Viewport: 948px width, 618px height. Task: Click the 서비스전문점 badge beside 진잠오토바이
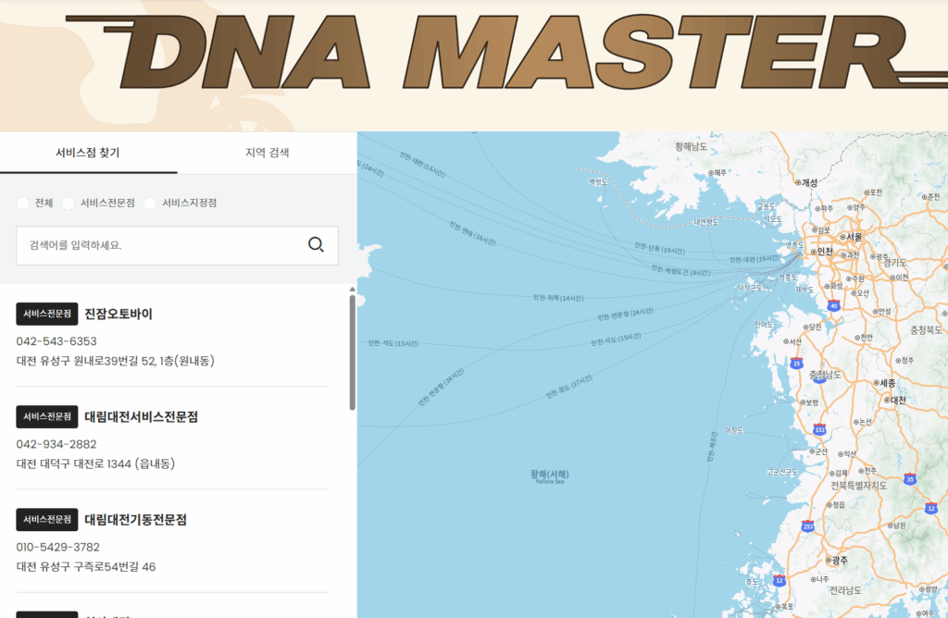[47, 315]
